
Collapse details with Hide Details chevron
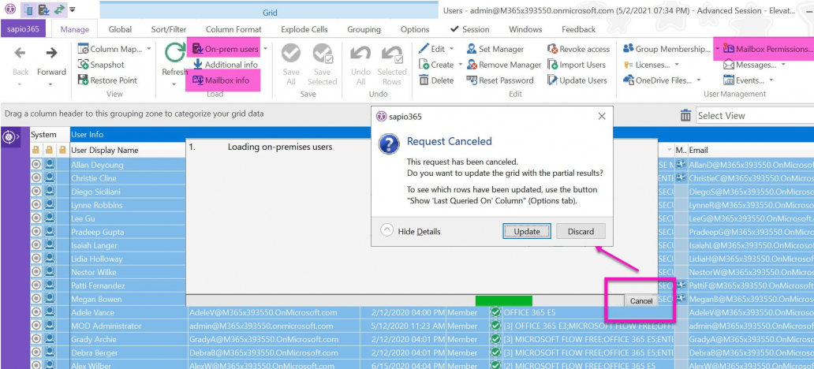click(386, 230)
